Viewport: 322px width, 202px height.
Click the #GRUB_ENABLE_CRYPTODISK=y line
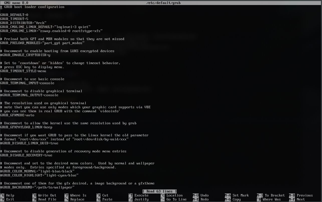point(25,55)
